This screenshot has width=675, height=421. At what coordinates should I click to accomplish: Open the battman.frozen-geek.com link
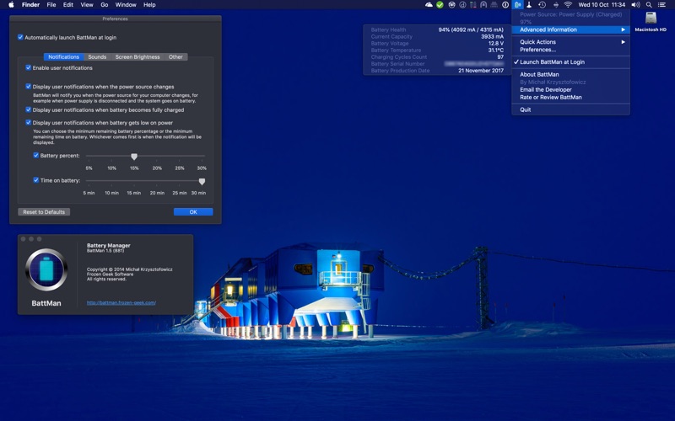click(x=121, y=303)
